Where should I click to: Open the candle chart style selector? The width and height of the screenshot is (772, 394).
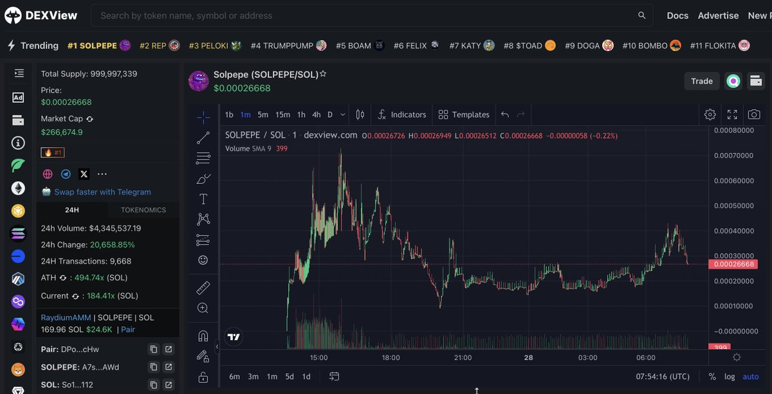click(x=360, y=114)
